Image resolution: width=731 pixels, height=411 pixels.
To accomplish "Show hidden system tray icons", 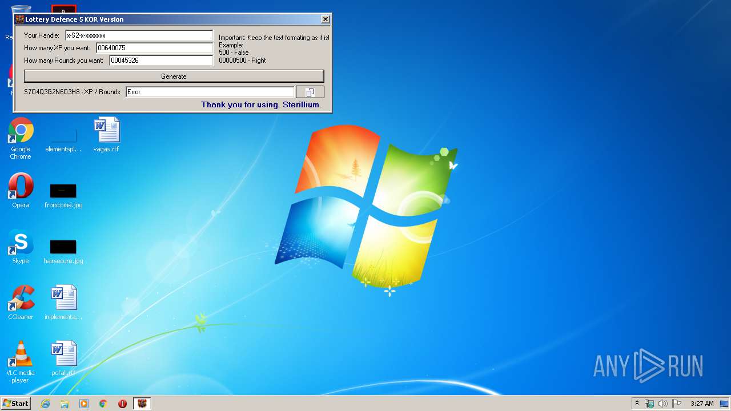I will point(637,404).
